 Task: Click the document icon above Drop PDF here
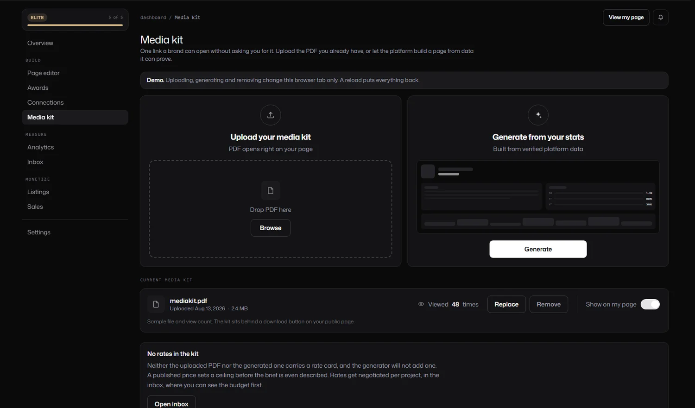tap(271, 190)
